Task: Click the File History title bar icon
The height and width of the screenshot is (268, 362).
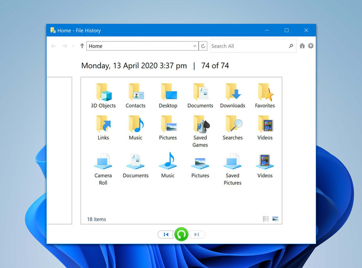Action: 53,30
